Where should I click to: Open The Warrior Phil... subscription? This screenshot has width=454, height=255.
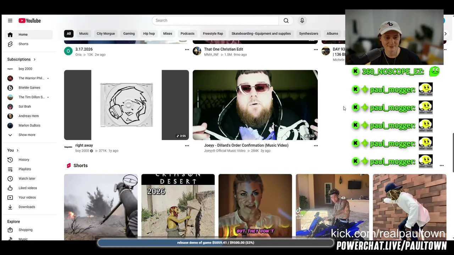tap(29, 78)
